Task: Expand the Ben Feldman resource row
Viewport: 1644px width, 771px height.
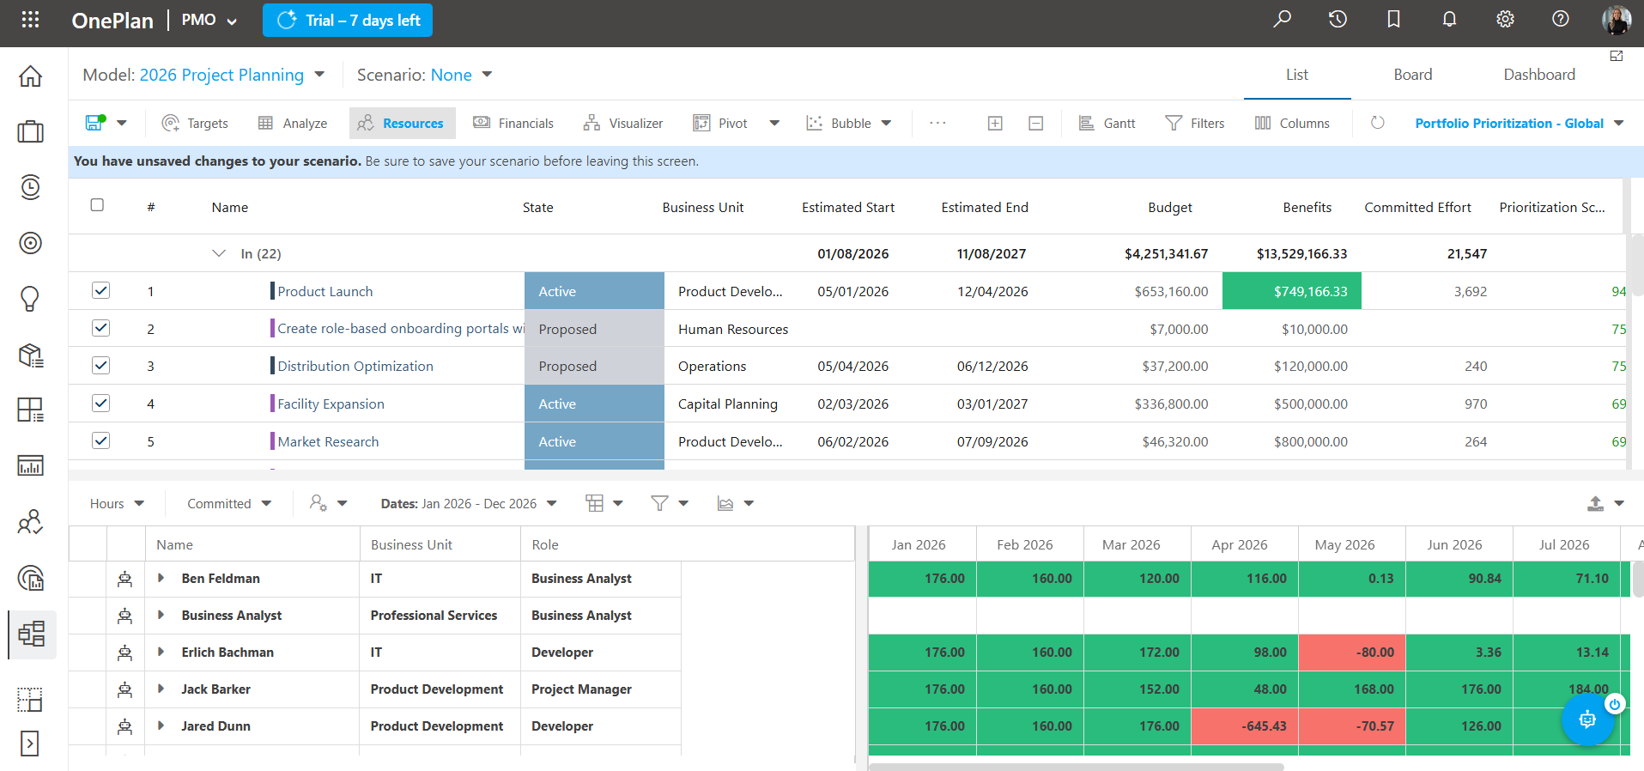Action: [x=161, y=578]
